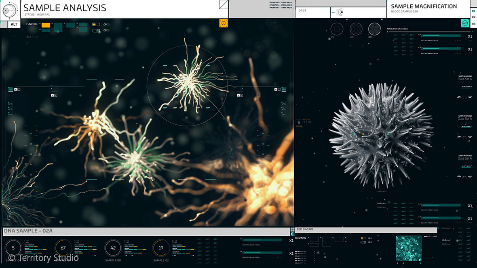
Task: Click the OP.02 field in the top bar
Action: point(312,12)
